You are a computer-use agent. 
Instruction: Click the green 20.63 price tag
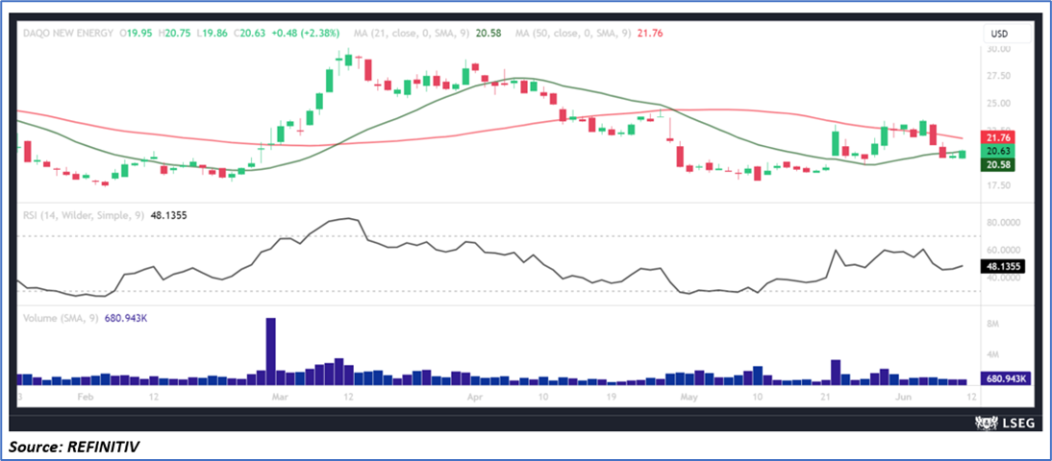pyautogui.click(x=995, y=151)
